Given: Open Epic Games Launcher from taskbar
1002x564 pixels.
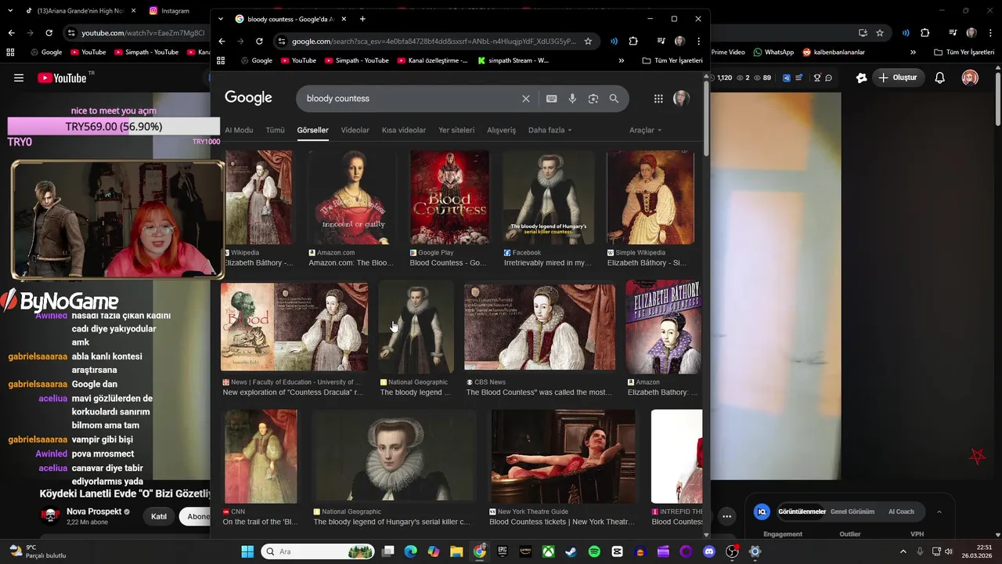Looking at the screenshot, I should pos(503,551).
